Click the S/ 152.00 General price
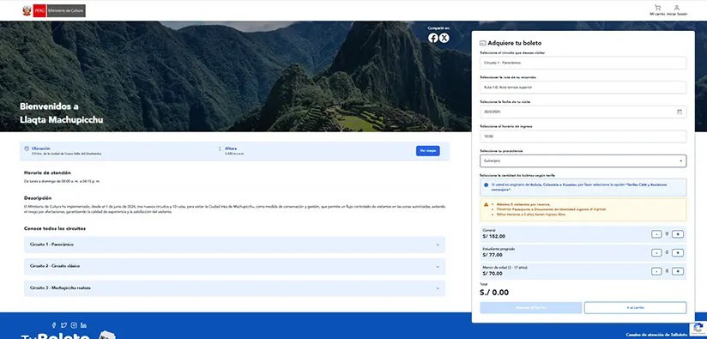The height and width of the screenshot is (339, 707). (x=493, y=236)
